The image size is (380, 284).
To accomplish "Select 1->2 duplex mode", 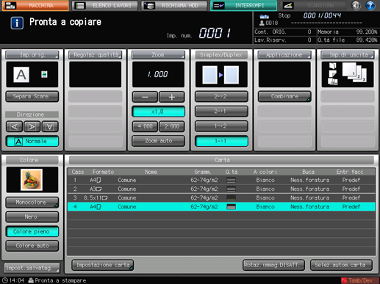I will 221,126.
